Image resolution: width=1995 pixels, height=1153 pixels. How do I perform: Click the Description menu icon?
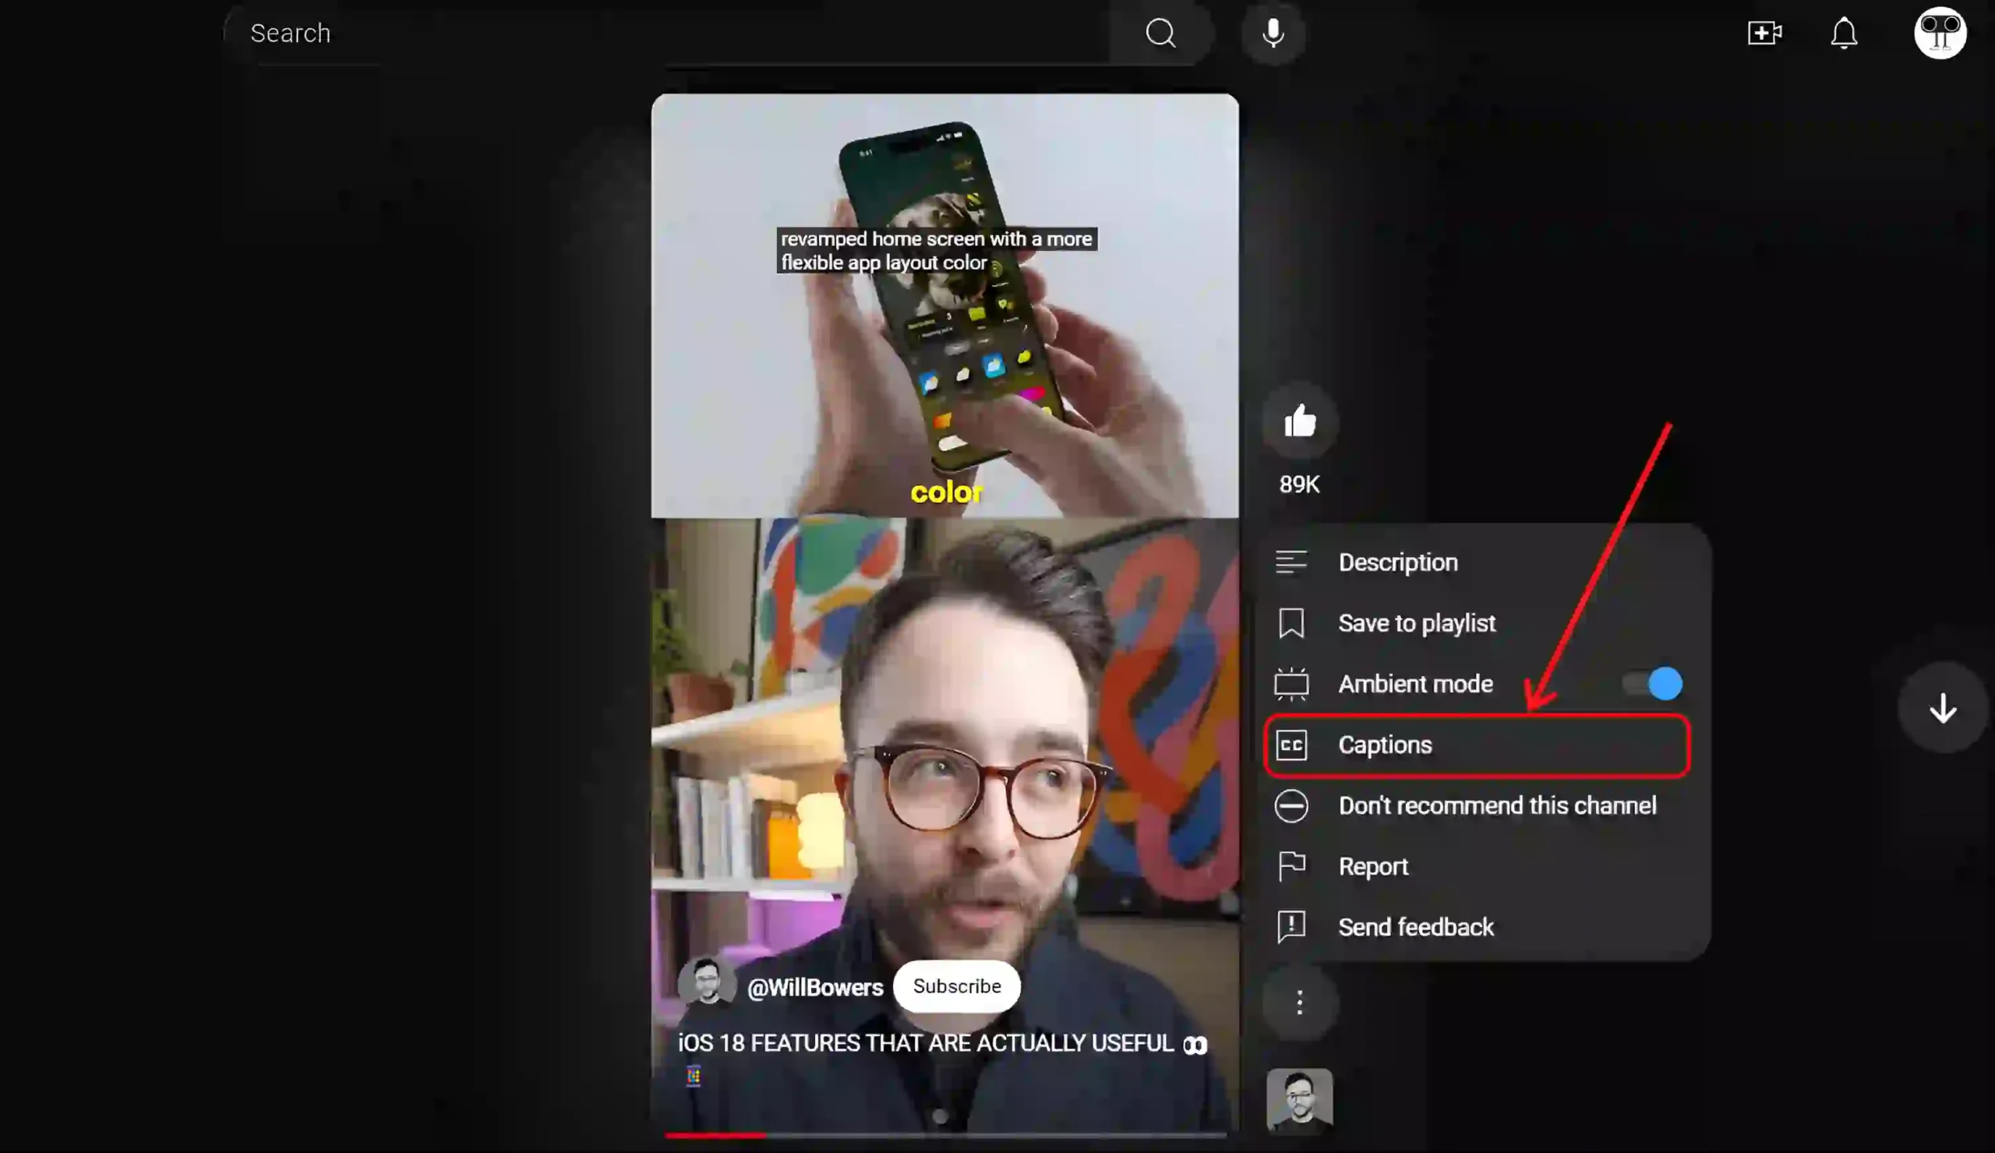tap(1291, 562)
